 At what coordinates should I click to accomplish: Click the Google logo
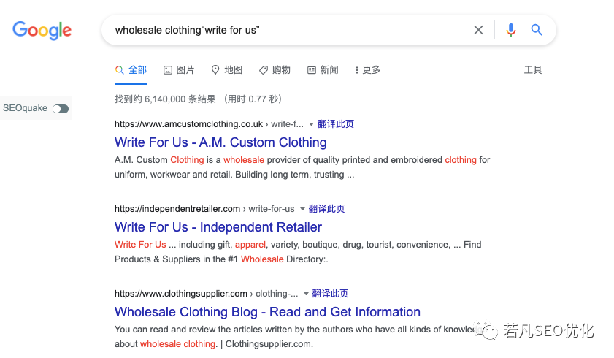(x=42, y=30)
